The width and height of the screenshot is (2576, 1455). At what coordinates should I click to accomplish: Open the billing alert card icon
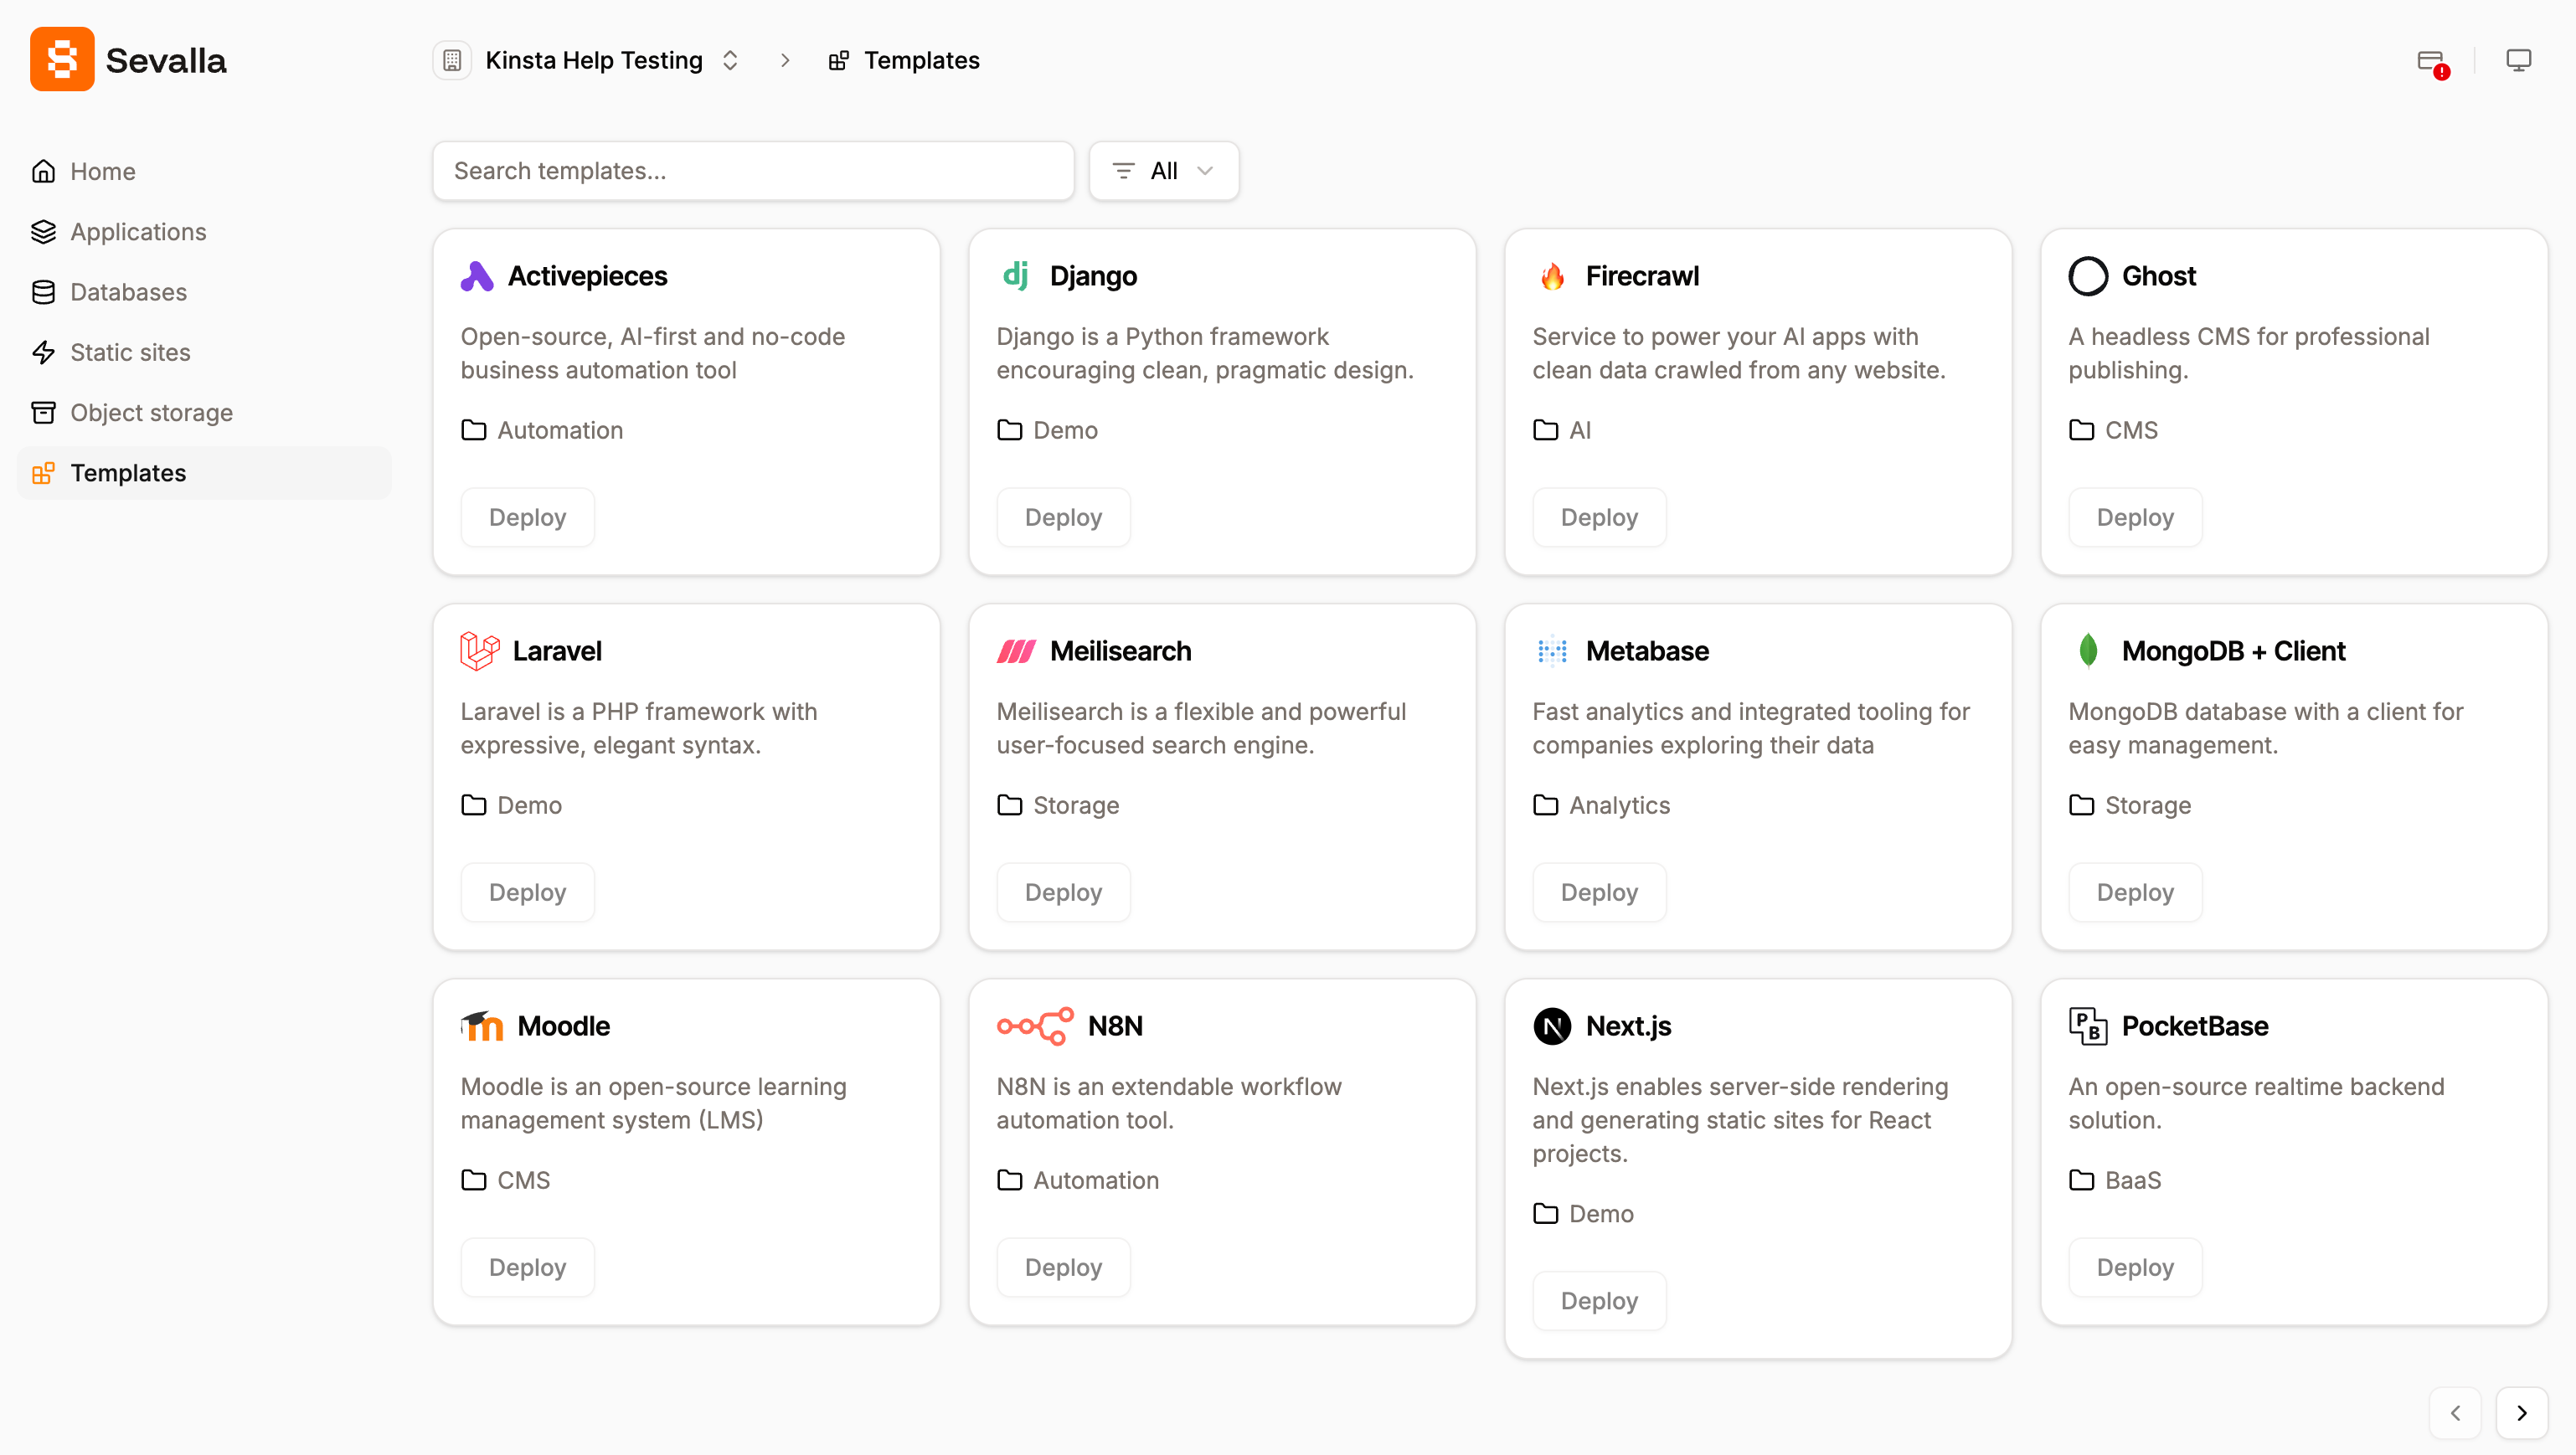coord(2430,62)
